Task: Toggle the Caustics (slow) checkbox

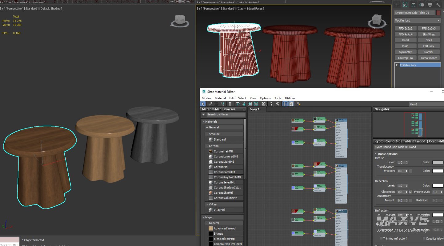Action: pos(424,238)
